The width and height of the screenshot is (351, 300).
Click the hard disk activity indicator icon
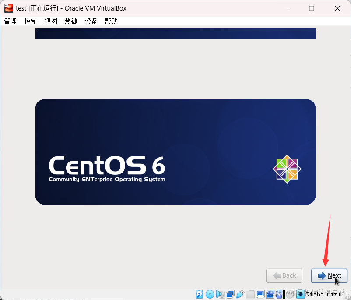click(x=199, y=294)
